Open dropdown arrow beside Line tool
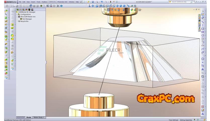Screen dimensions: 210x121 tap(205, 22)
